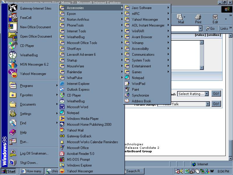Screen dimensions: 233x175
Task: Click Open Office Document icon
Action: point(13,36)
